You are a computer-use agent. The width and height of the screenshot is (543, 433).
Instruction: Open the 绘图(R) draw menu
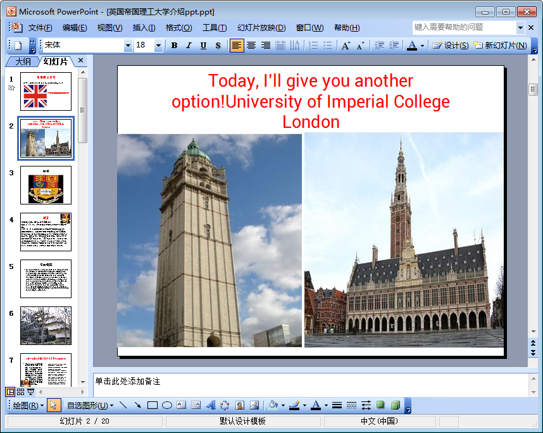pyautogui.click(x=28, y=405)
